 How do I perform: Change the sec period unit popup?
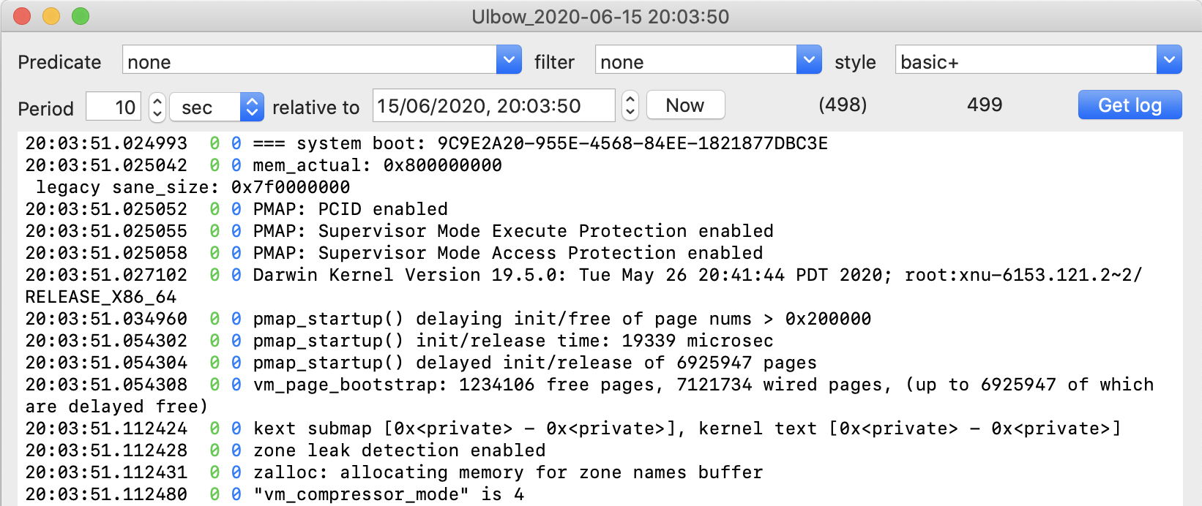(216, 107)
